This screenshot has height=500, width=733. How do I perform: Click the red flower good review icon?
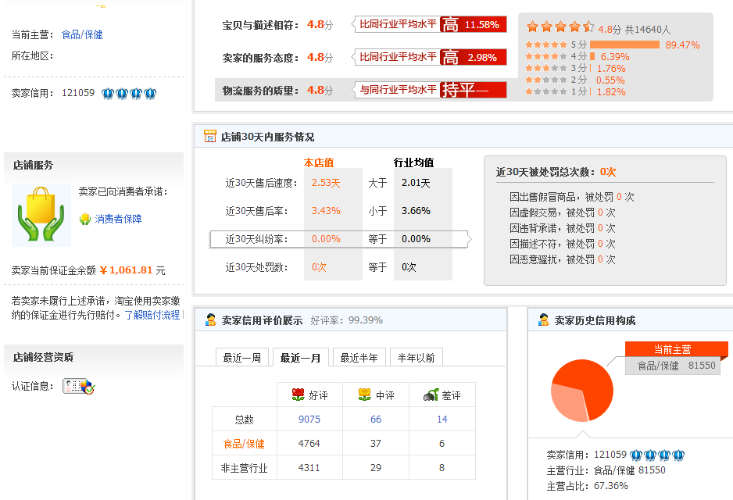[298, 395]
